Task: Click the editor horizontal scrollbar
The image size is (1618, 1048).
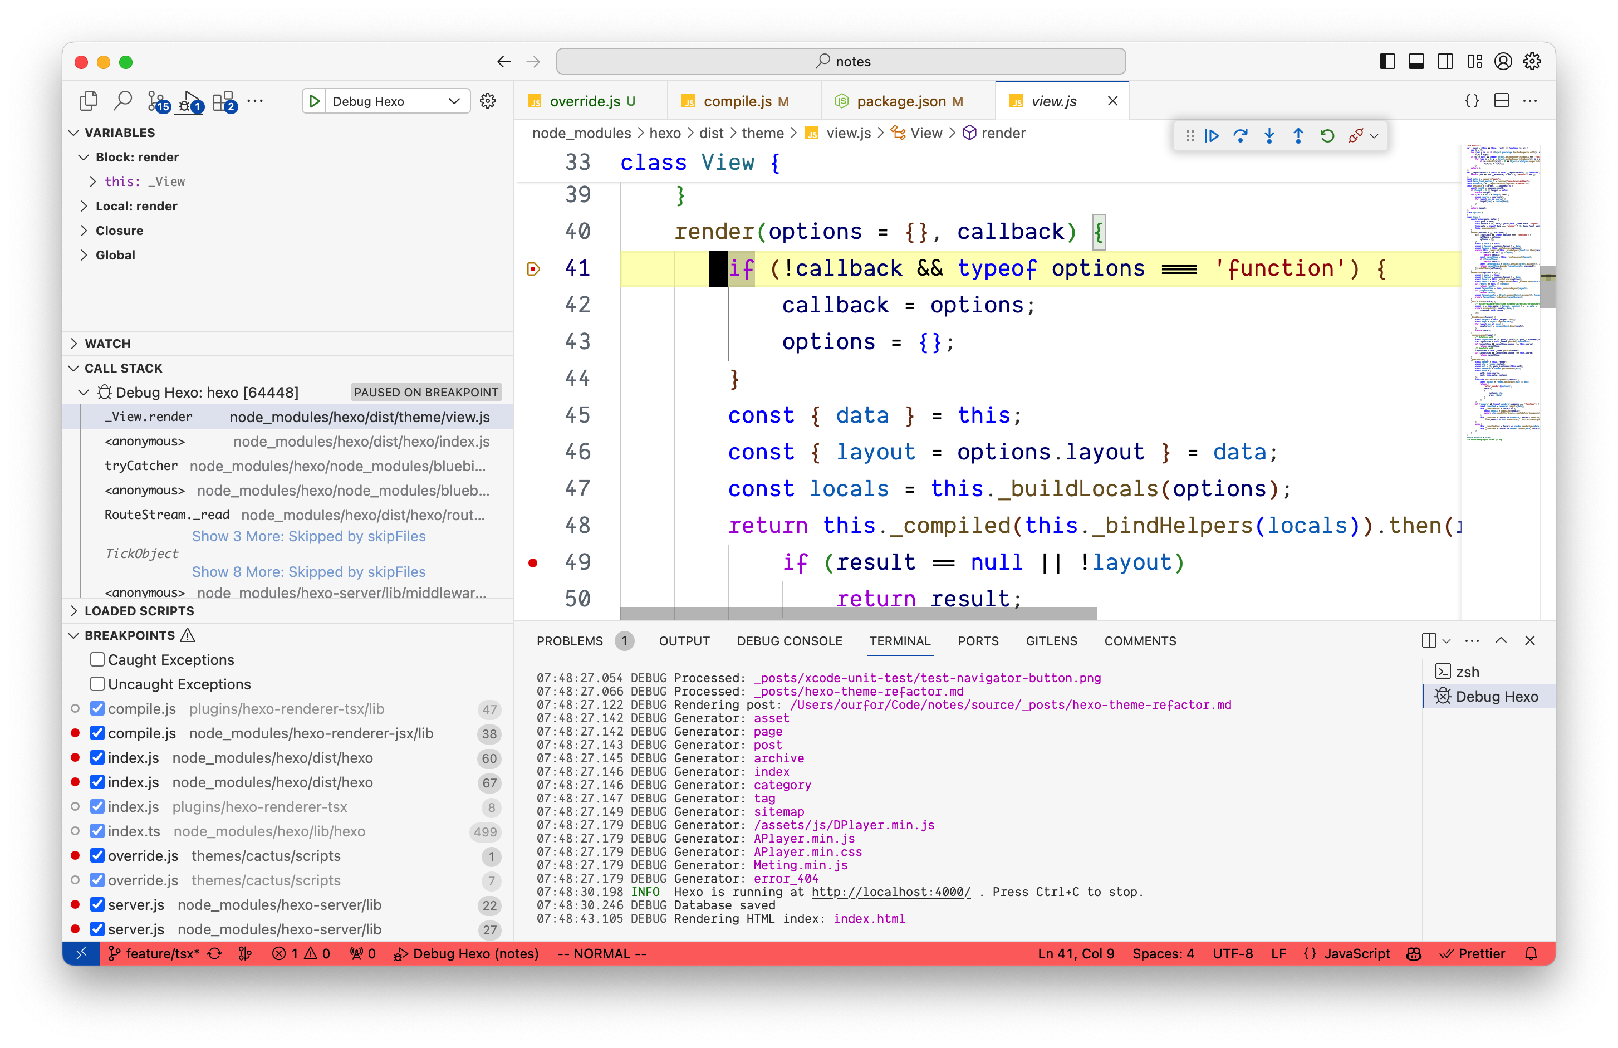Action: (858, 613)
